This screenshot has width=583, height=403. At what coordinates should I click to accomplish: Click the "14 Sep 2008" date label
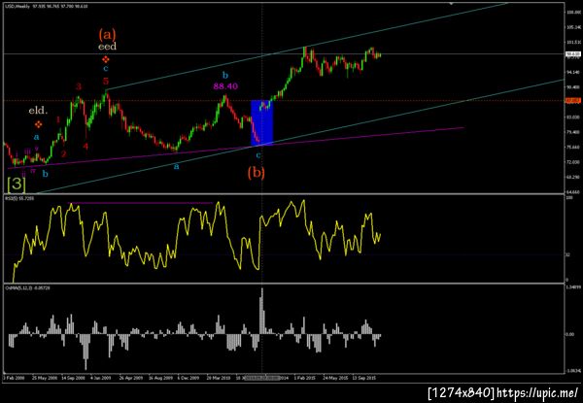[75, 378]
